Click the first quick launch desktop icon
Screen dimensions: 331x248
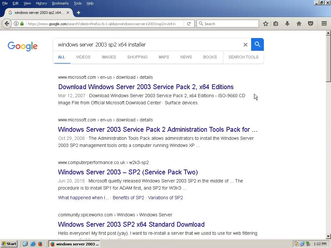[x=25, y=244]
